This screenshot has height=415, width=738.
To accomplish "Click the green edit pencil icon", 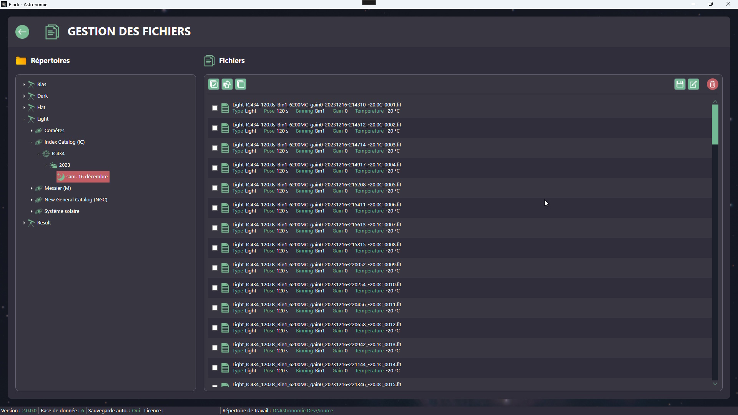I will tap(693, 85).
